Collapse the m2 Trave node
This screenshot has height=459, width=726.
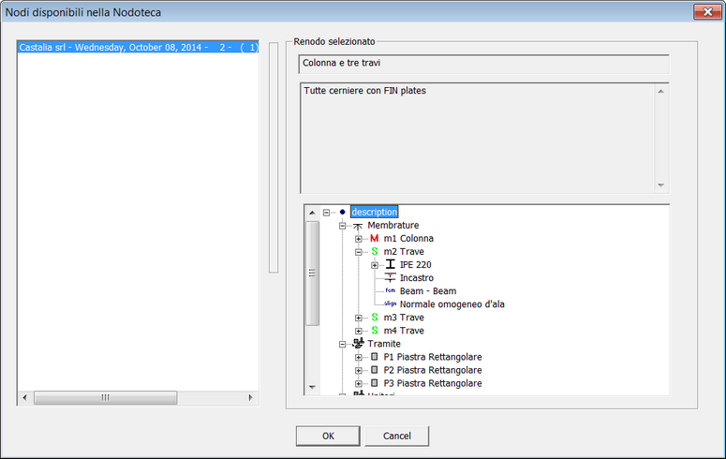359,252
